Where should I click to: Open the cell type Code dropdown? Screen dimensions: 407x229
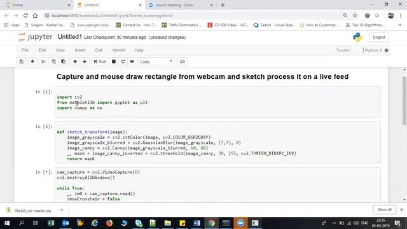(156, 62)
